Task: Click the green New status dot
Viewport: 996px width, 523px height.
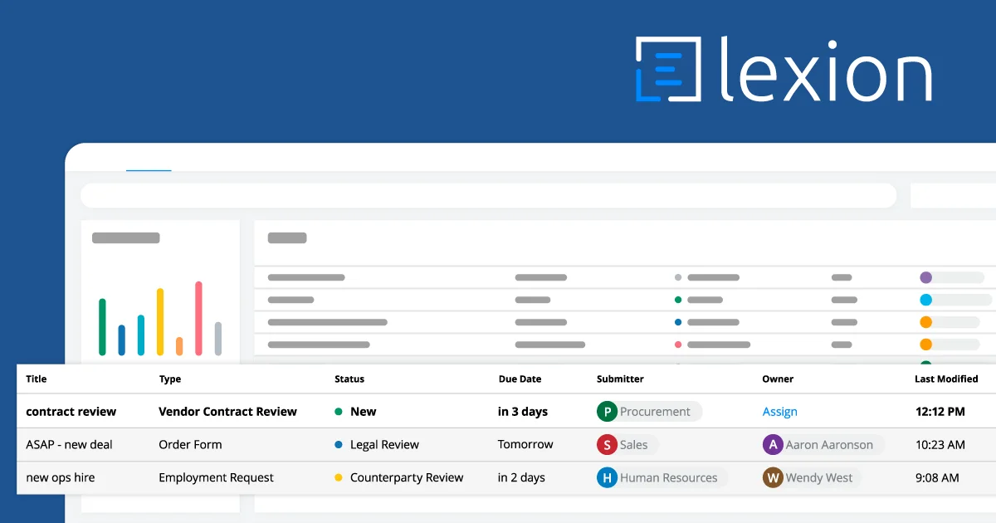Action: point(339,412)
